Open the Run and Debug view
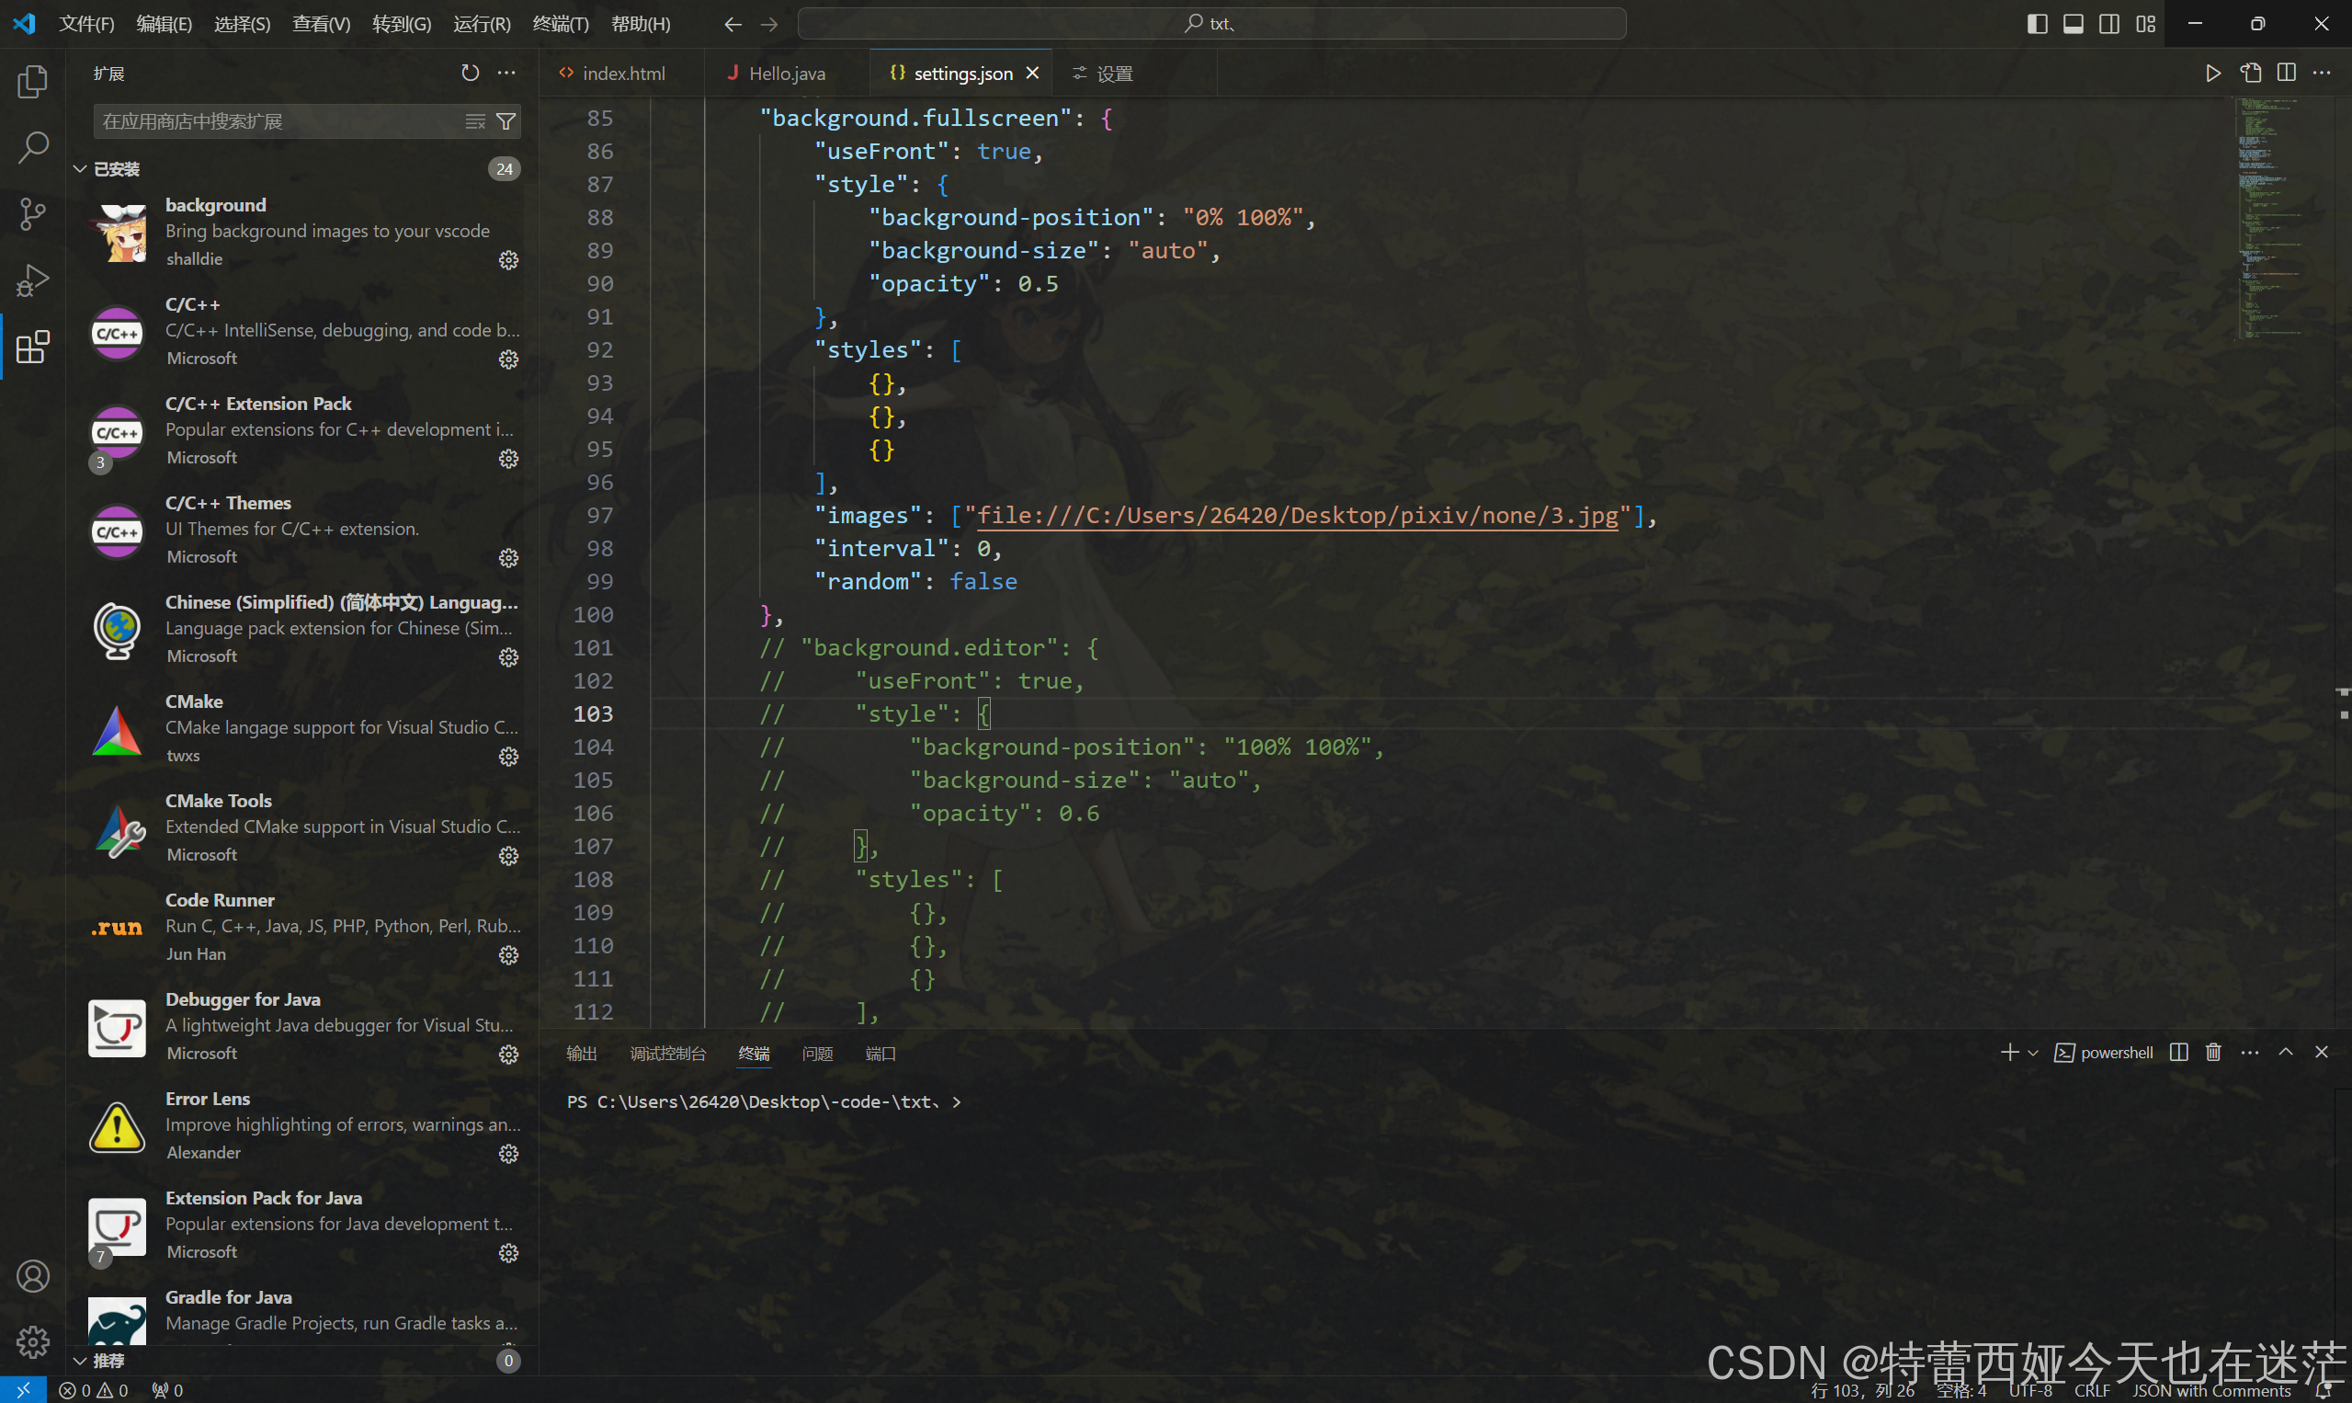Viewport: 2352px width, 1403px height. (33, 279)
